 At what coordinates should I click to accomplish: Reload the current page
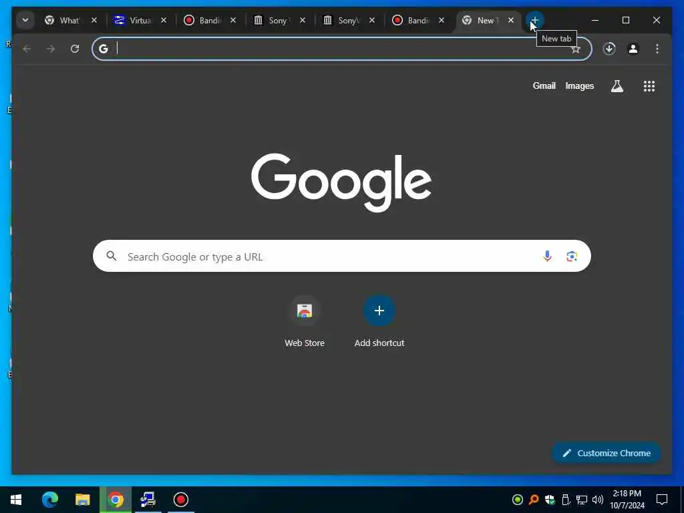tap(75, 49)
